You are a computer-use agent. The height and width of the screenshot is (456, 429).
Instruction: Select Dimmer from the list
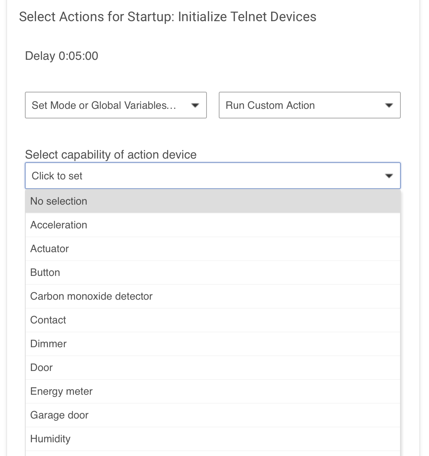click(213, 344)
